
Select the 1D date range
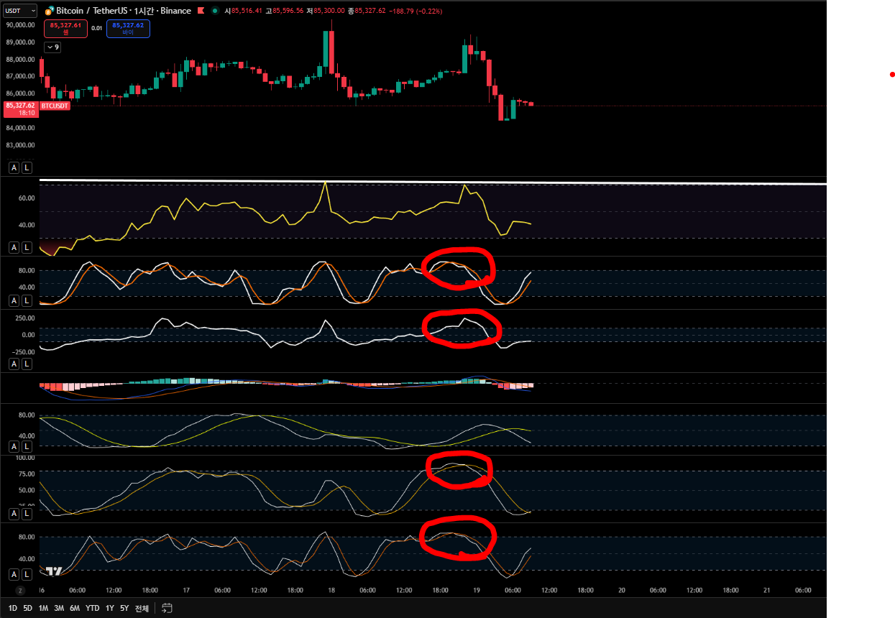(13, 608)
